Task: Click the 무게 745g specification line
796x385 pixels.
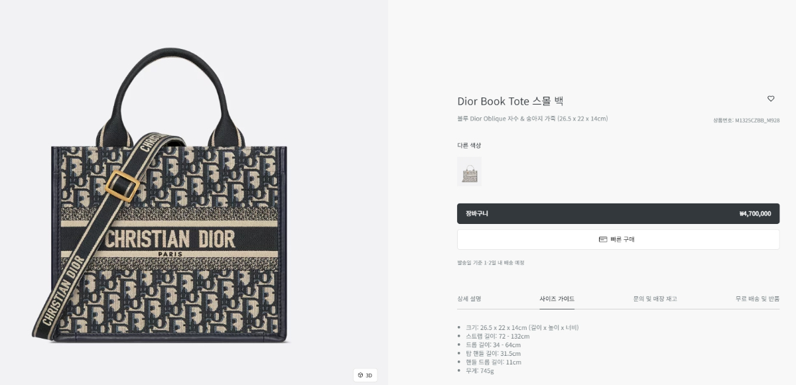Action: click(480, 370)
